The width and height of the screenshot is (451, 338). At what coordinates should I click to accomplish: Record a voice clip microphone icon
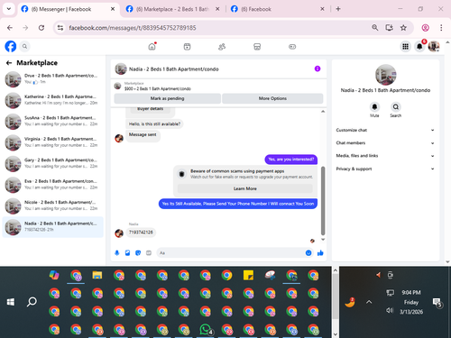(117, 253)
